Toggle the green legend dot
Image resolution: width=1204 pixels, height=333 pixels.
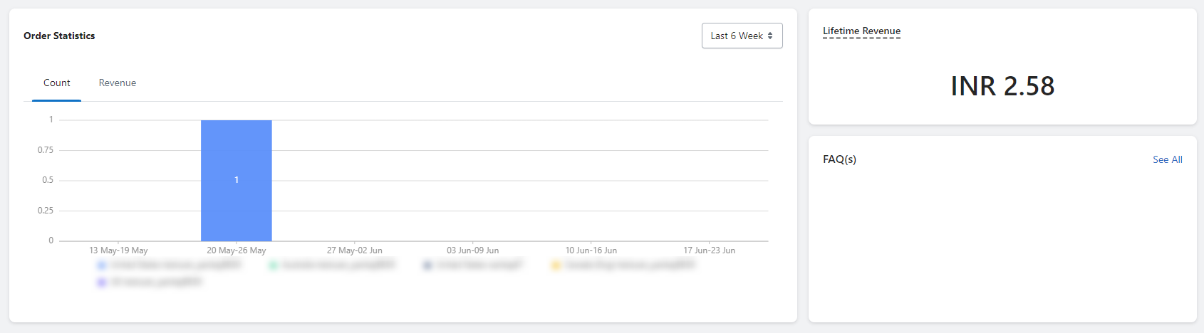click(273, 265)
